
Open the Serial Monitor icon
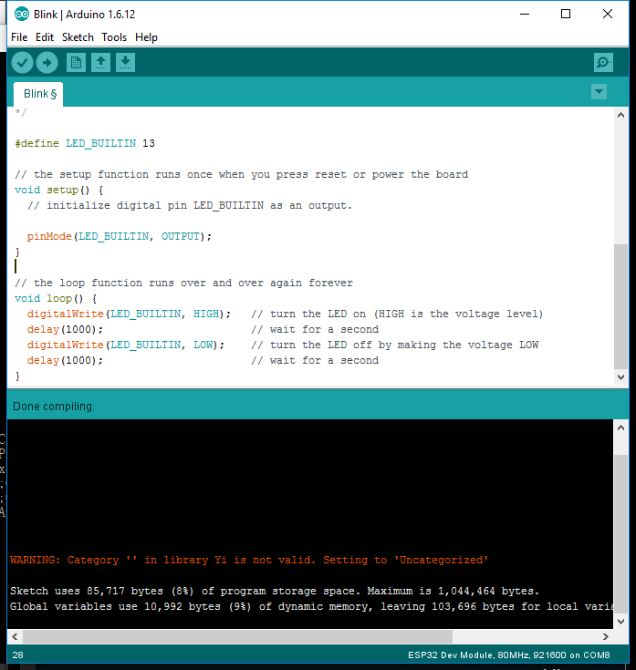(x=603, y=63)
